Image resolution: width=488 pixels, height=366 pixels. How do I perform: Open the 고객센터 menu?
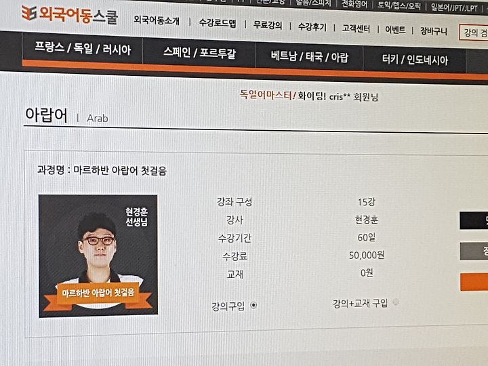click(x=356, y=28)
